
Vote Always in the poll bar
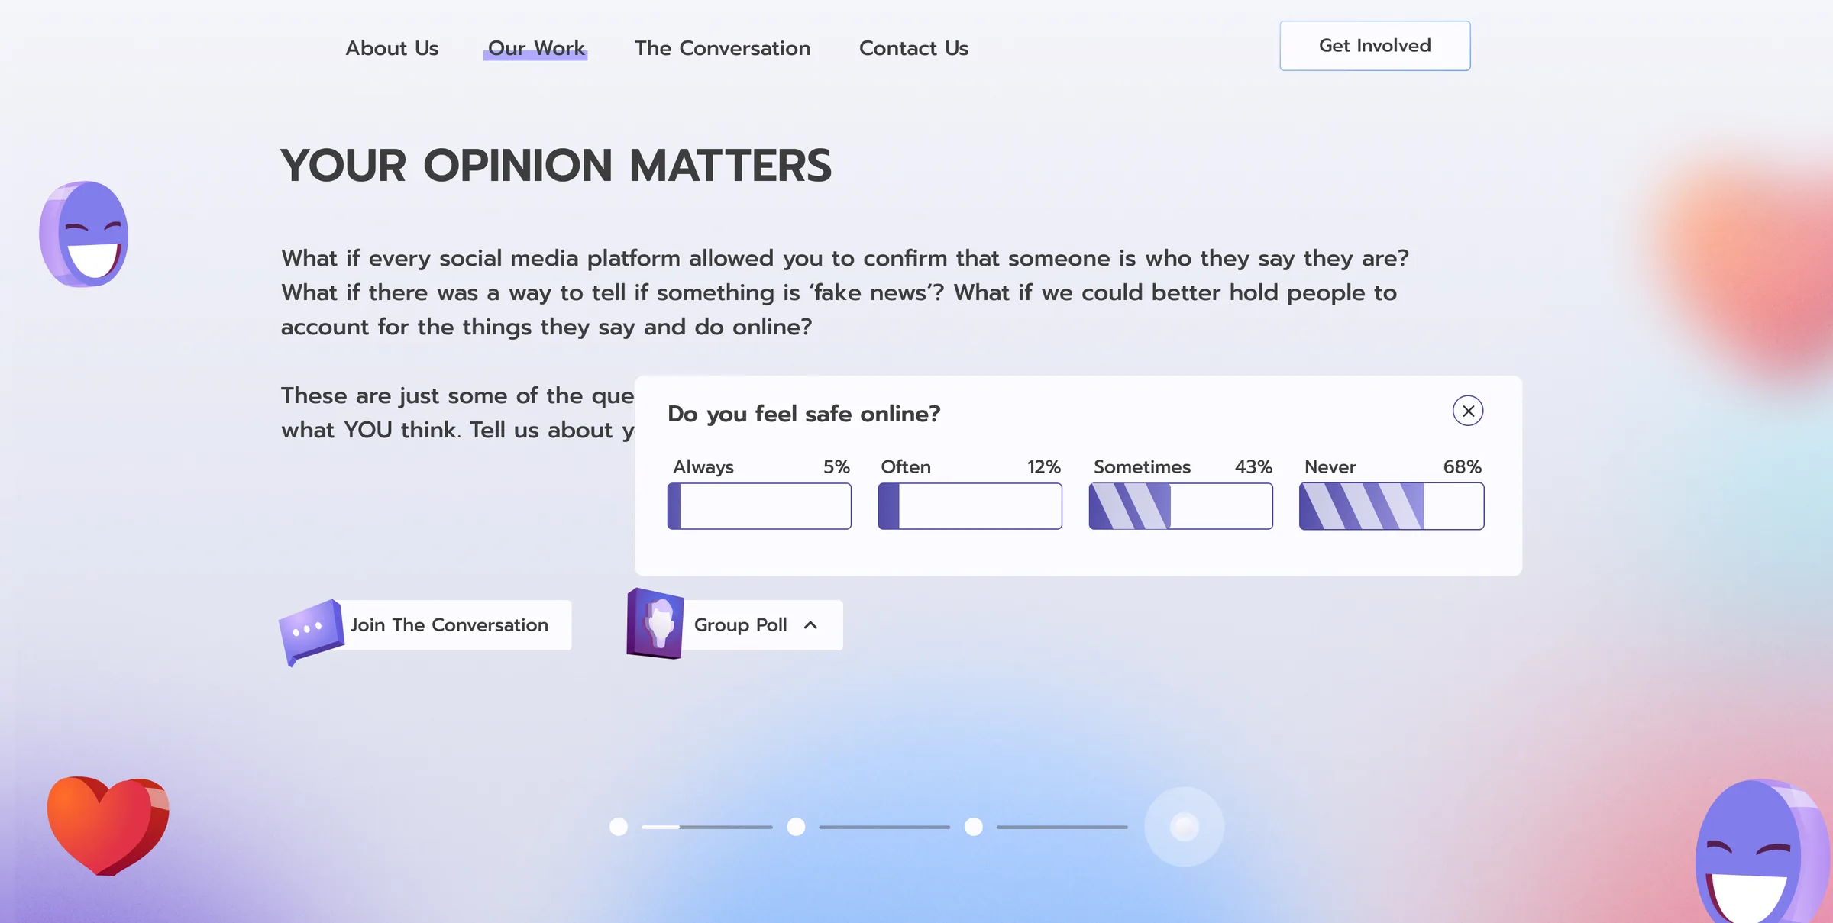[759, 506]
